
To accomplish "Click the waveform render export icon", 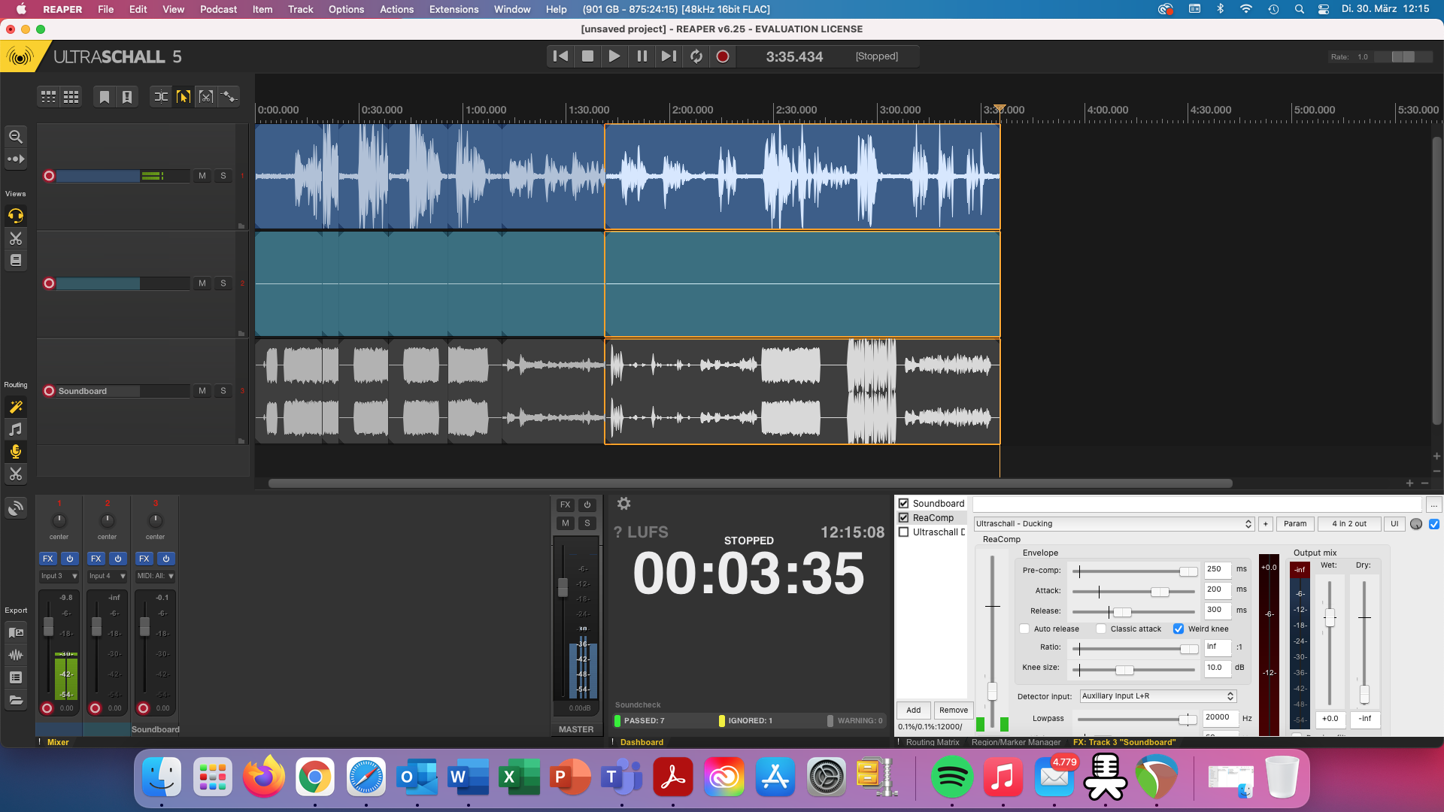I will point(15,655).
